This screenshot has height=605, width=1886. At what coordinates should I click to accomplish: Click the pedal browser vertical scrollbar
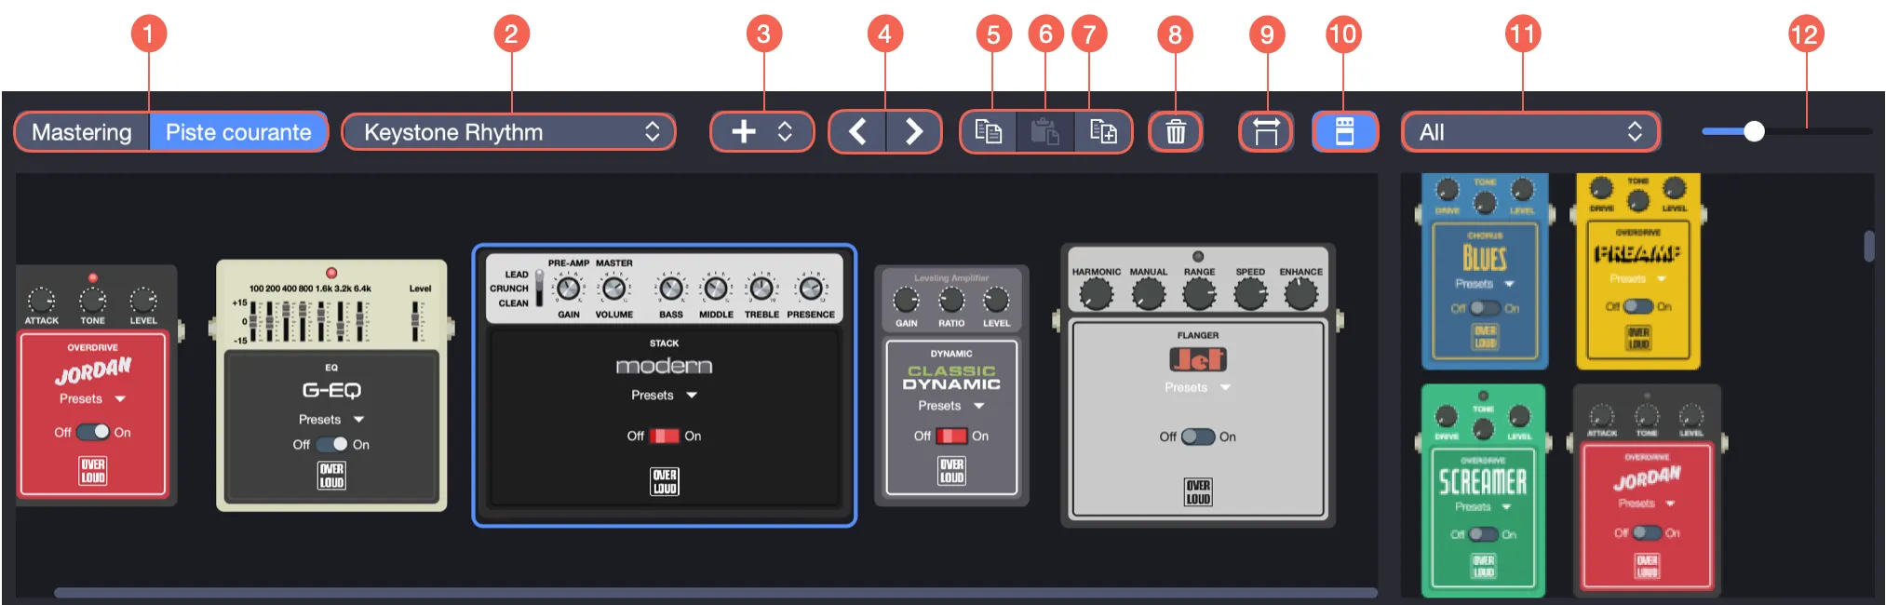pyautogui.click(x=1868, y=246)
